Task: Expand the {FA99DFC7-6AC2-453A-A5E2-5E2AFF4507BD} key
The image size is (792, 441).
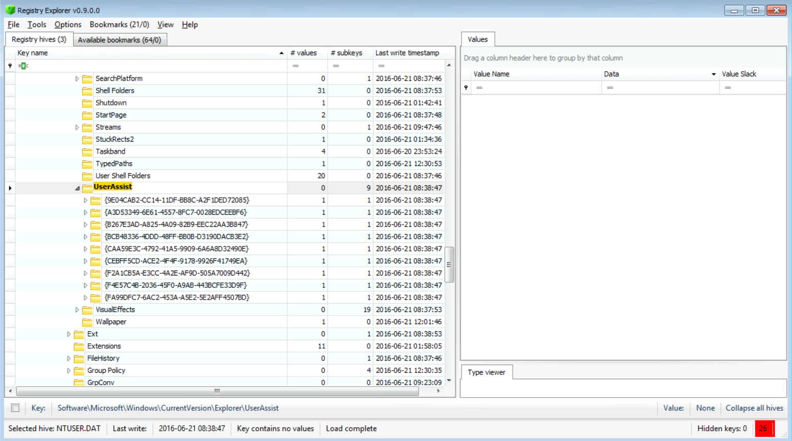Action: coord(86,298)
